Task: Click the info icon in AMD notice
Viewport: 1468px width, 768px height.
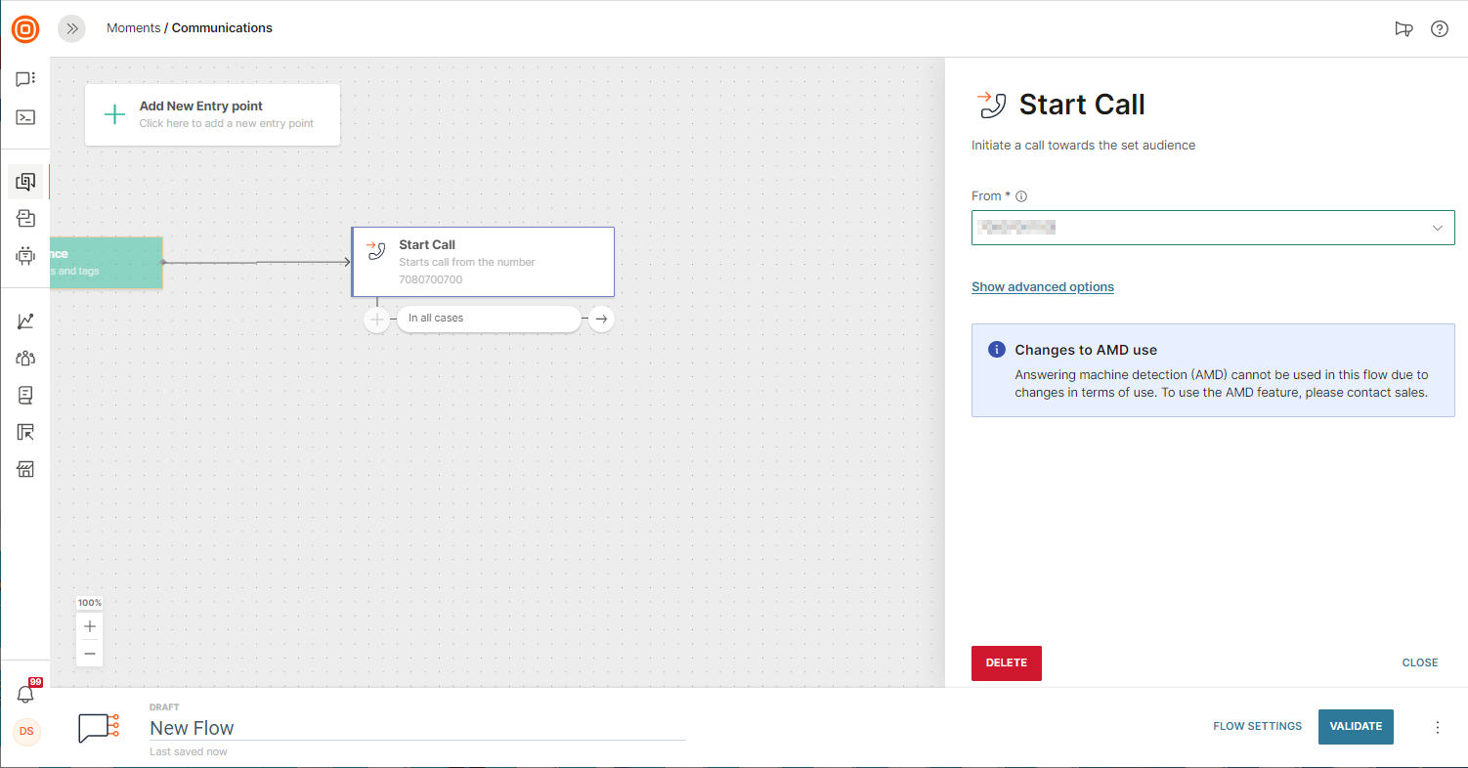Action: [x=997, y=350]
